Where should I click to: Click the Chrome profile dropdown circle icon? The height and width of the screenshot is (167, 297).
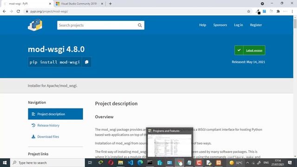click(262, 4)
